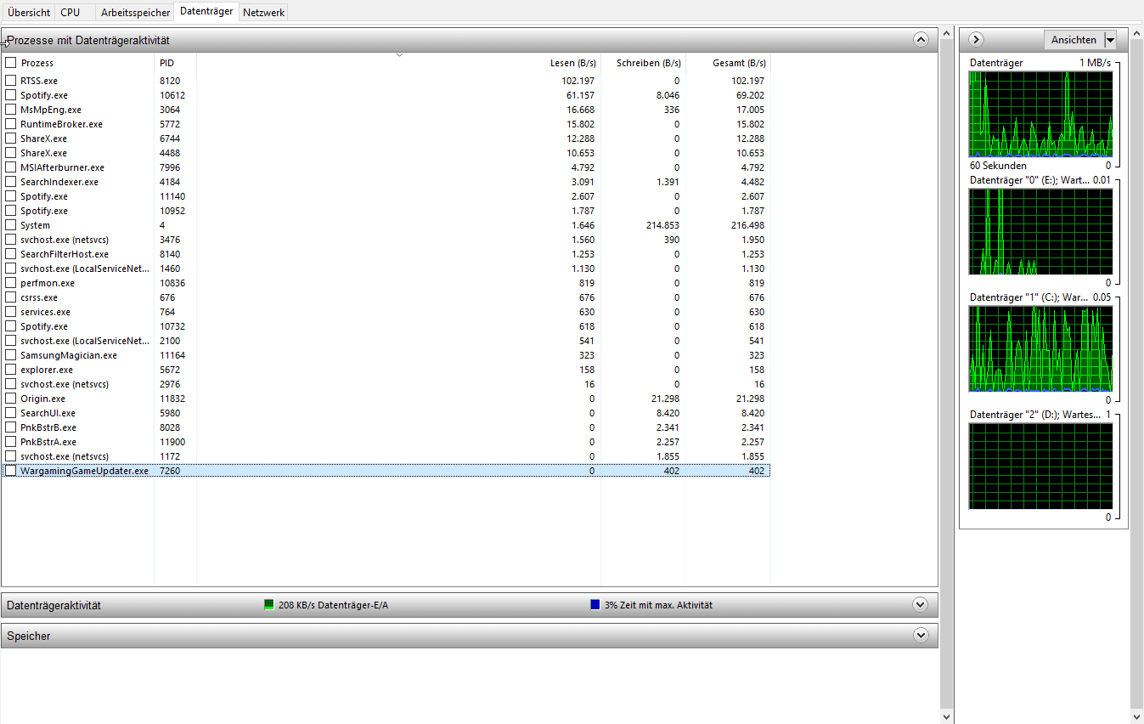Select the PnkBstrB.exe row

click(386, 427)
